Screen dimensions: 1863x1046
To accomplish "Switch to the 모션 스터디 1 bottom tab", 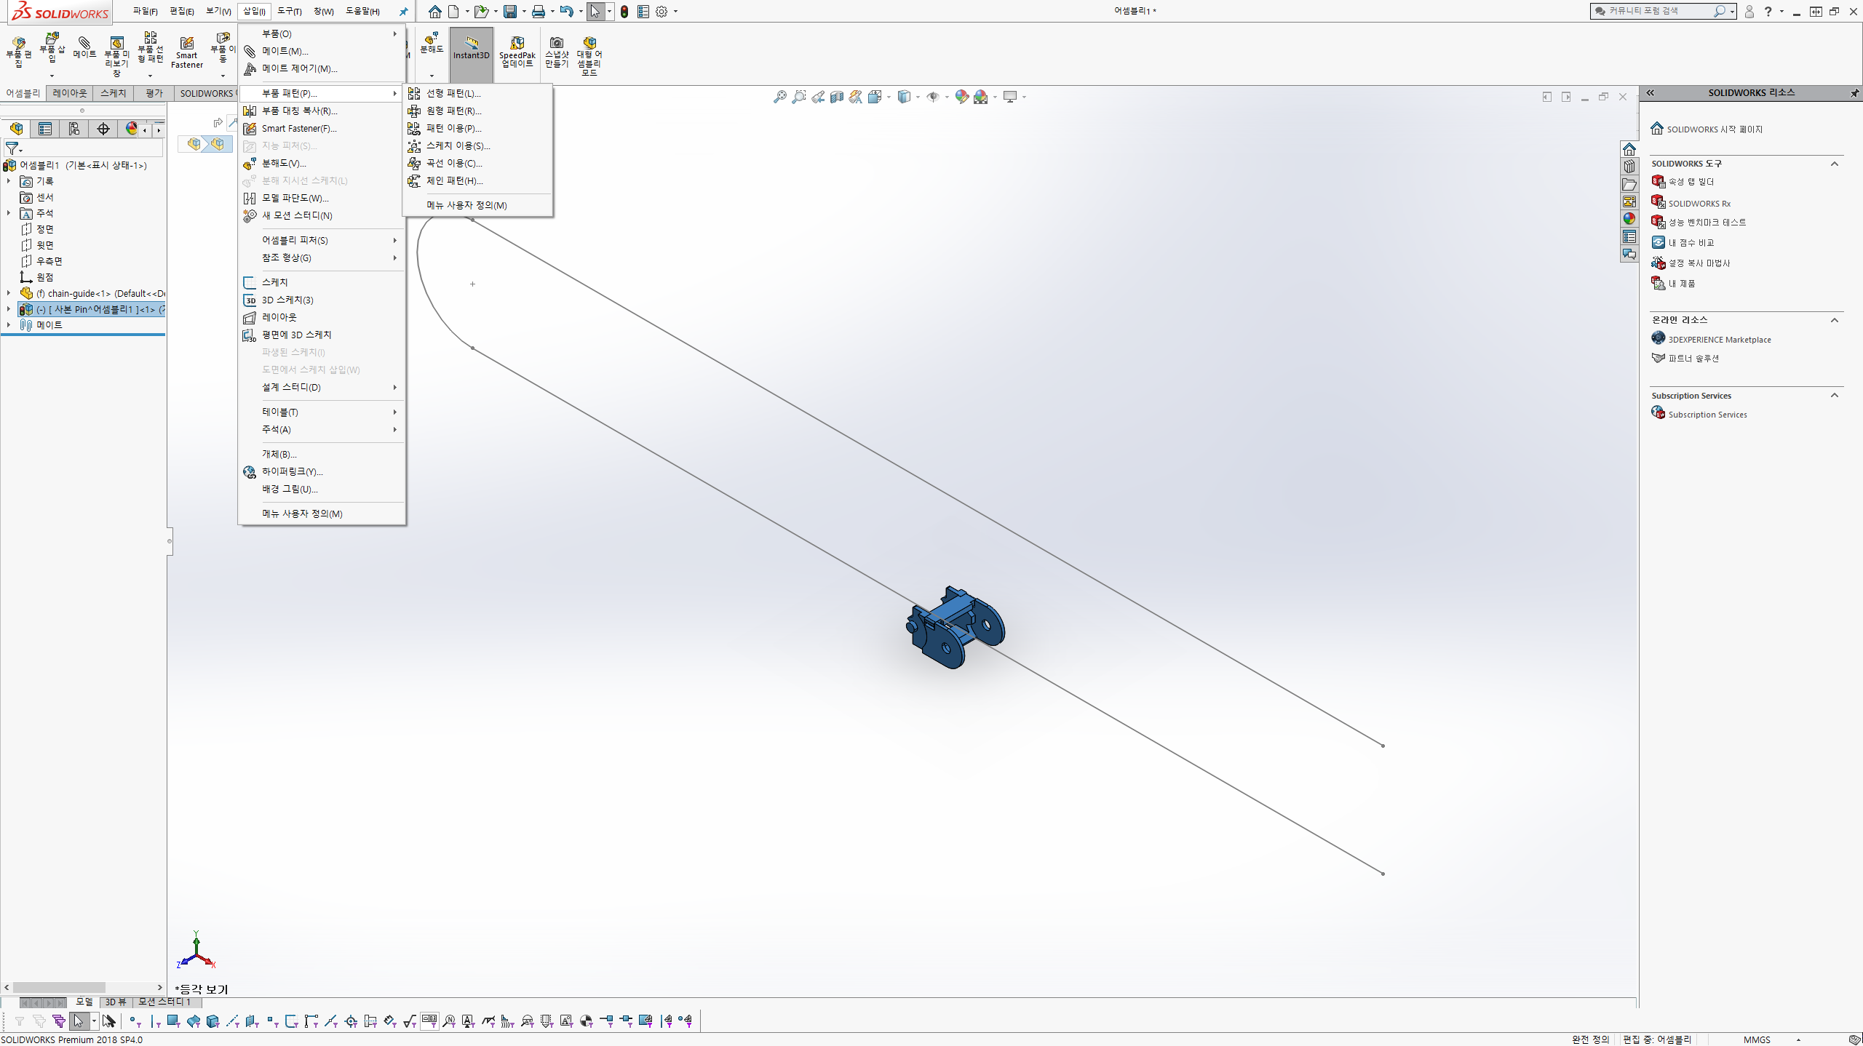I will coord(164,1002).
